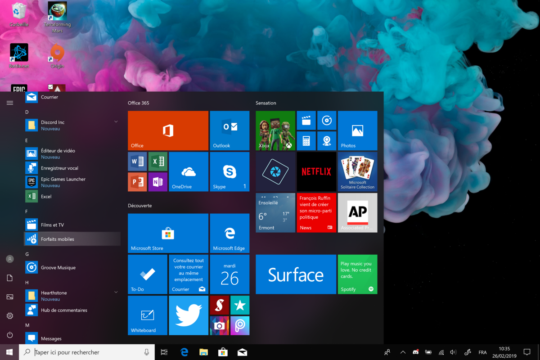
Task: Launch the Netflix tile
Action: [316, 171]
